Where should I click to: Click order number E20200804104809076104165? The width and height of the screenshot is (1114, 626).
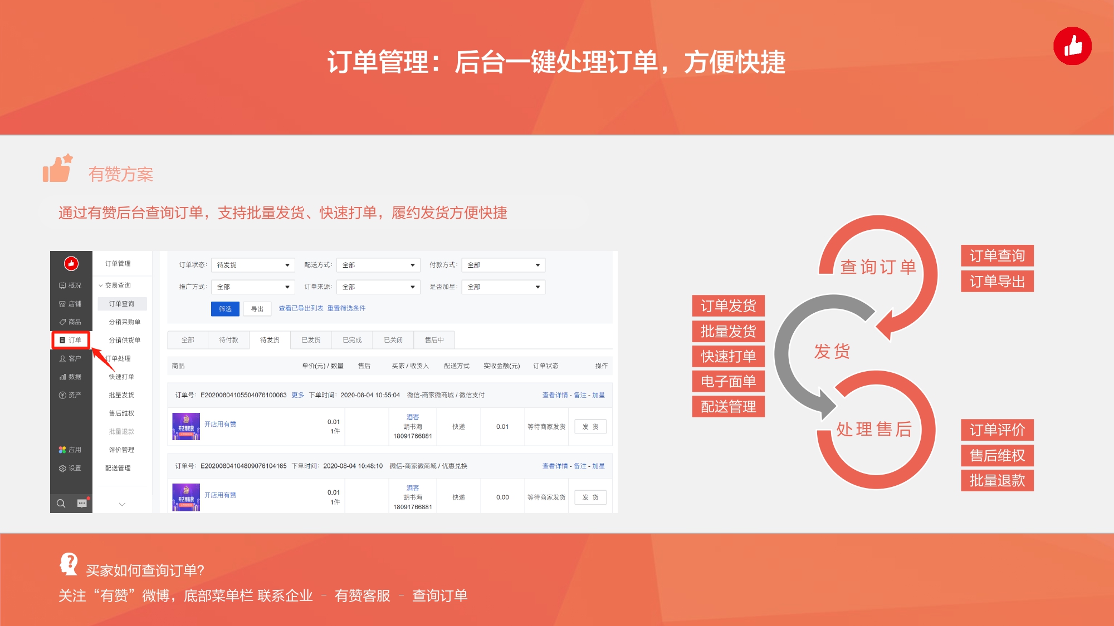(243, 466)
